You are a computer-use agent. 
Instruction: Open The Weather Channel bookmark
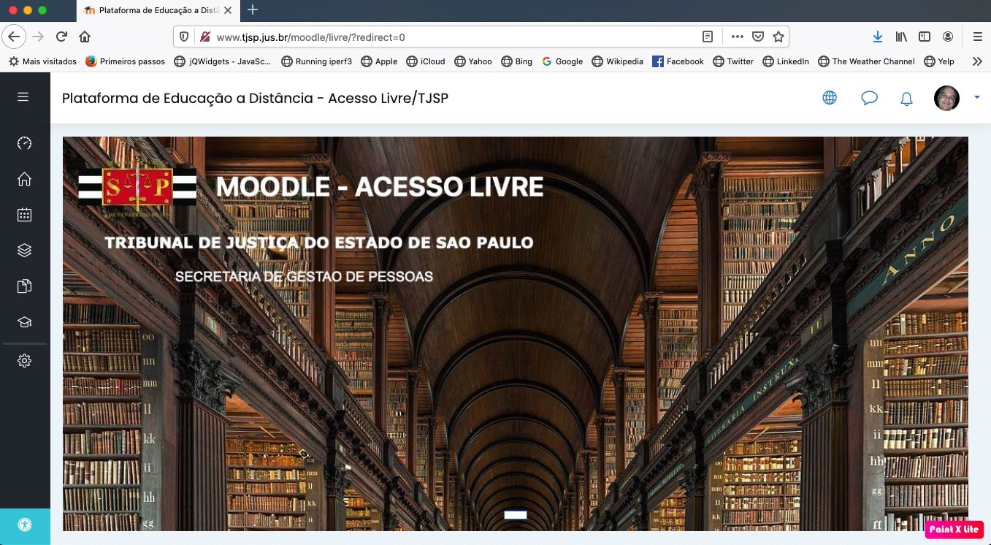click(867, 61)
